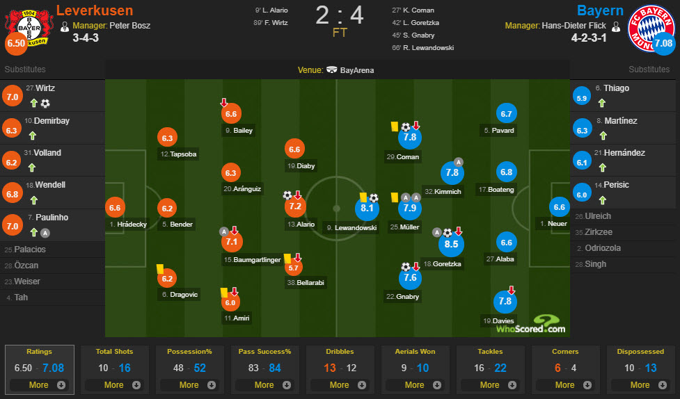Click Neuer's 6.6 rating bubble

point(559,207)
